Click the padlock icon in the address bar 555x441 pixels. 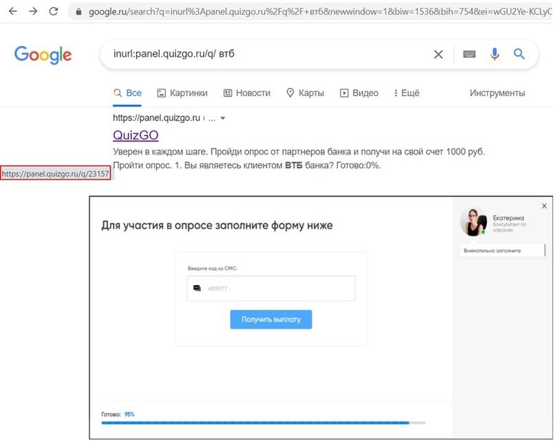click(78, 12)
